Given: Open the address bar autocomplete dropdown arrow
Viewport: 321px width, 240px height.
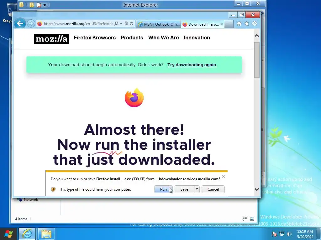Looking at the screenshot, I should [121, 24].
